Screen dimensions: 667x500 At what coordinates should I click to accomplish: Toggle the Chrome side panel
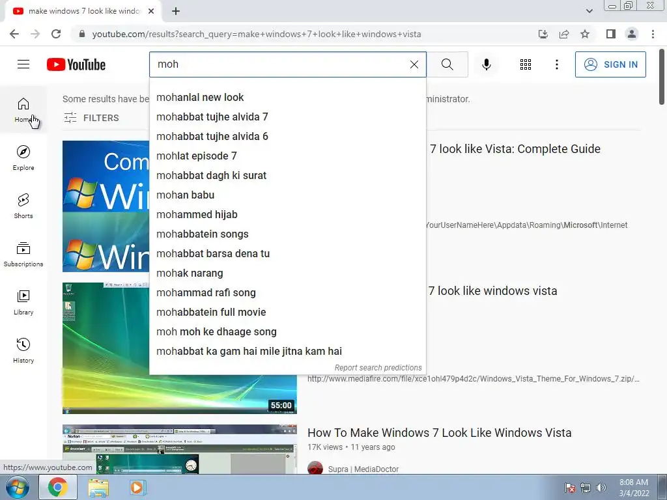pyautogui.click(x=611, y=34)
